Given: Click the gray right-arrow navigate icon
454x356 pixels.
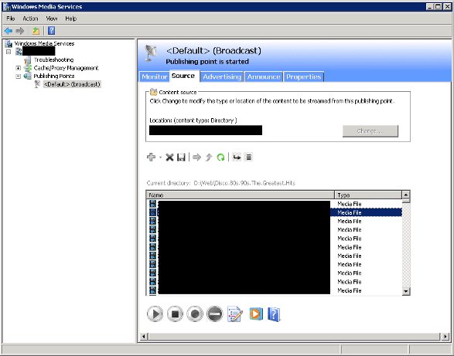Looking at the screenshot, I should (x=196, y=158).
